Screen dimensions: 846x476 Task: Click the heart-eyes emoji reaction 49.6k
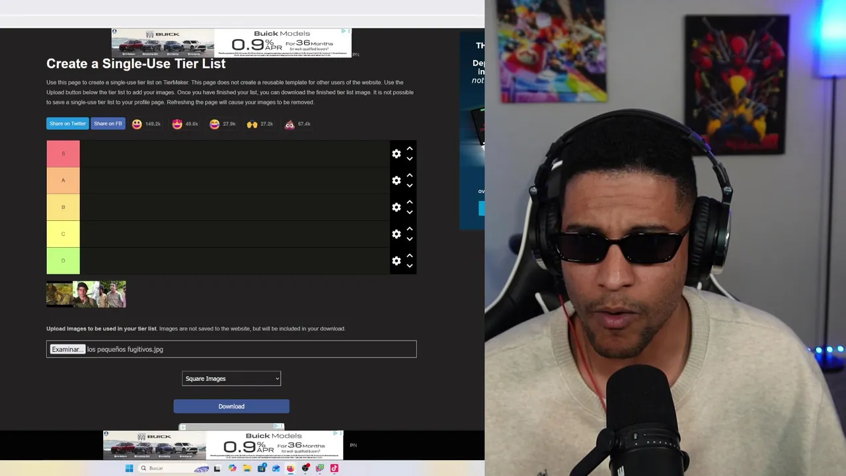tap(176, 124)
